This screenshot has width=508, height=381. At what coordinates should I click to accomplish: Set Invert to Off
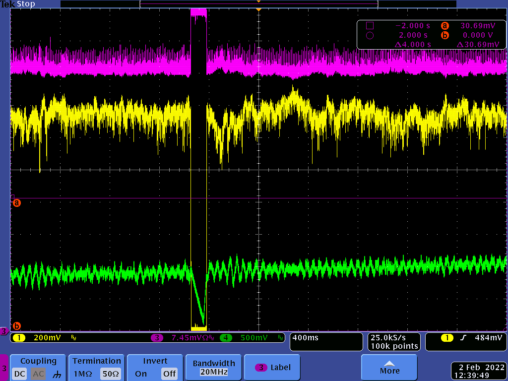tap(169, 374)
